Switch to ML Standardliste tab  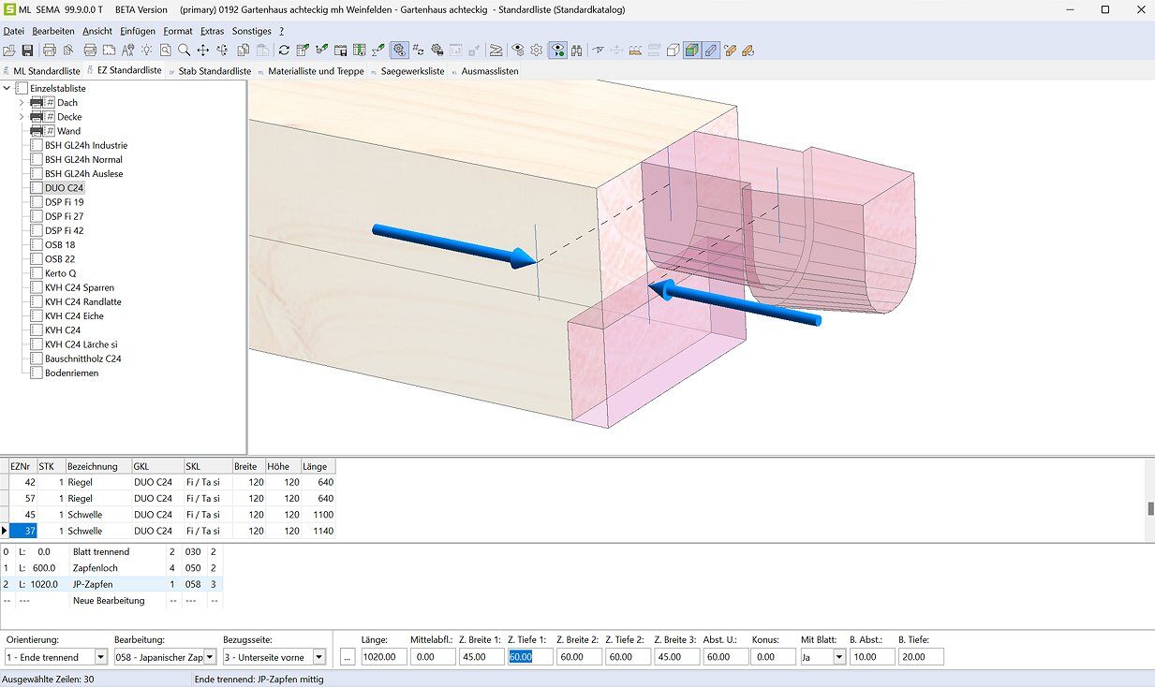[x=41, y=71]
